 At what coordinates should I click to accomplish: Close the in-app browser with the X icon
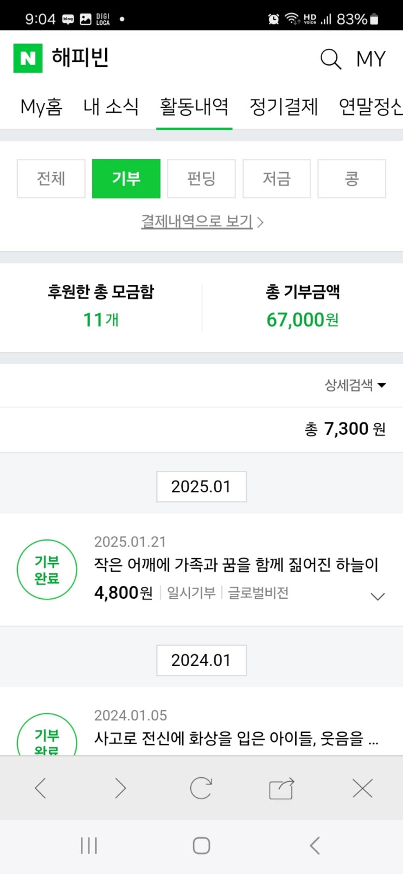point(362,788)
